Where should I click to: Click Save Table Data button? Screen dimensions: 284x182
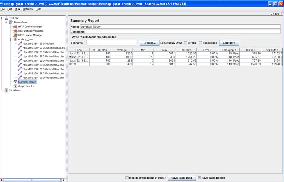click(182, 178)
